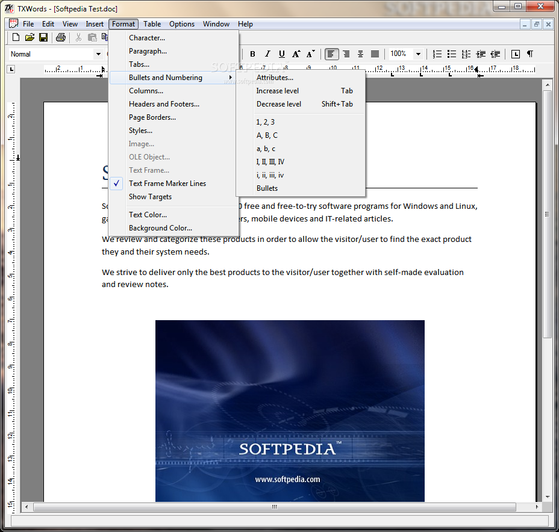The width and height of the screenshot is (559, 532).
Task: Apply structured multilevel numbering icon
Action: click(466, 54)
